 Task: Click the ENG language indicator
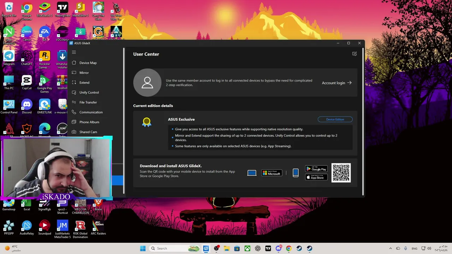pos(415,248)
